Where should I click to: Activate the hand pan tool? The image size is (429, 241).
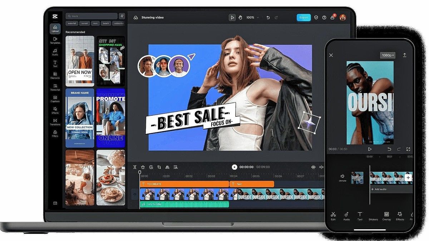click(241, 17)
